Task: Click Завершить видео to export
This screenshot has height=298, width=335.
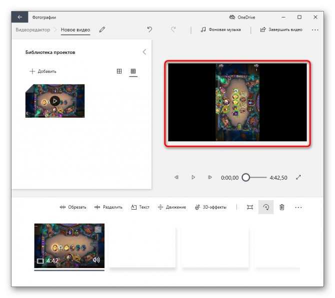Action: 281,29
